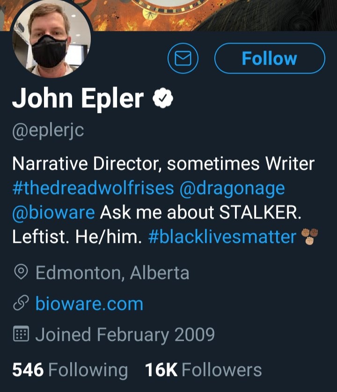337x392 pixels.
Task: Click the raised fists emoji in the bio
Action: 311,237
